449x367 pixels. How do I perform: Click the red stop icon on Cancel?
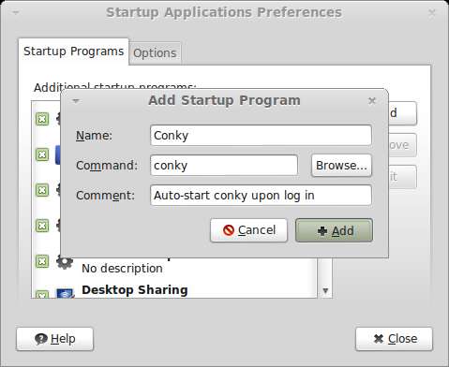click(x=229, y=230)
